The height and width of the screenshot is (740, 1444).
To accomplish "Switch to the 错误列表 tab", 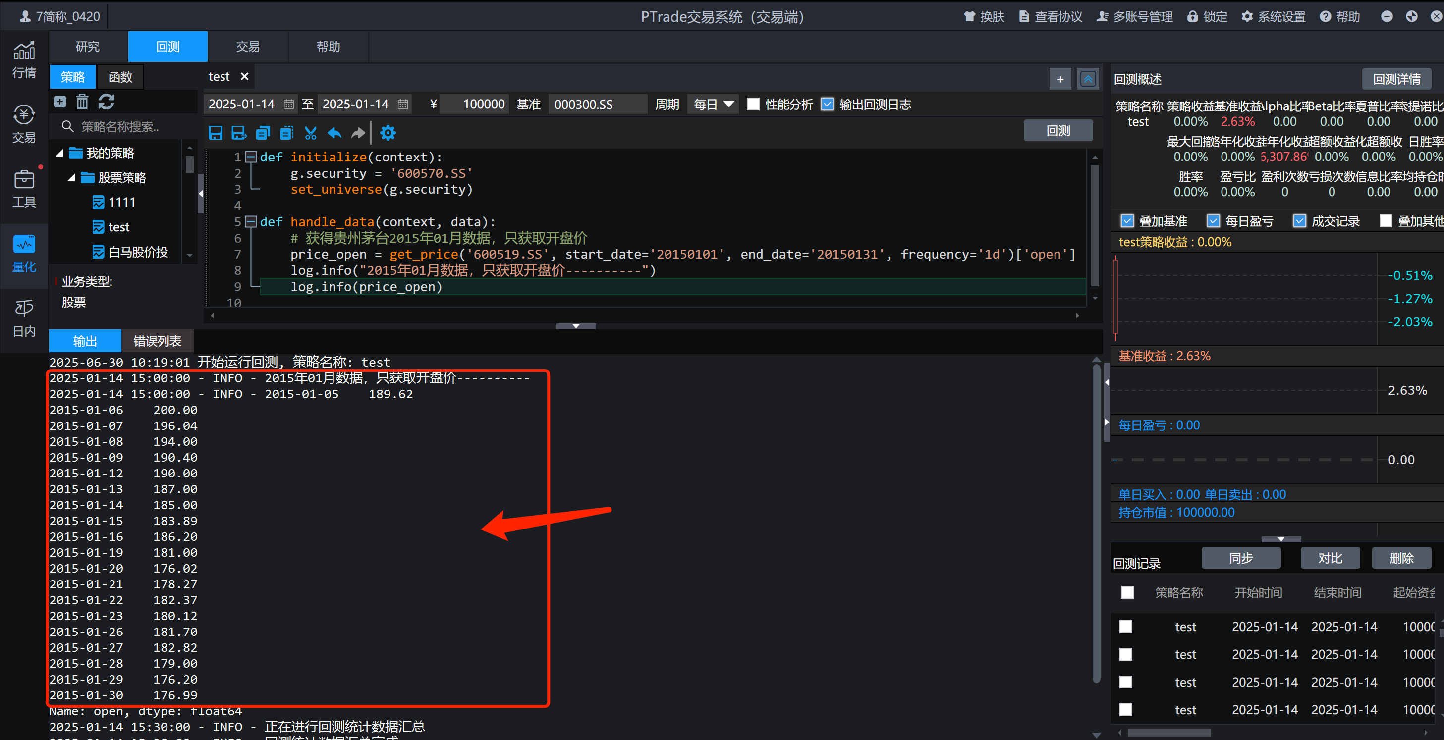I will pos(158,341).
